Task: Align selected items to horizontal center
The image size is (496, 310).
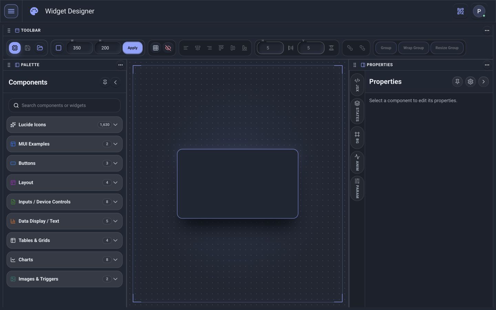Action: click(198, 48)
